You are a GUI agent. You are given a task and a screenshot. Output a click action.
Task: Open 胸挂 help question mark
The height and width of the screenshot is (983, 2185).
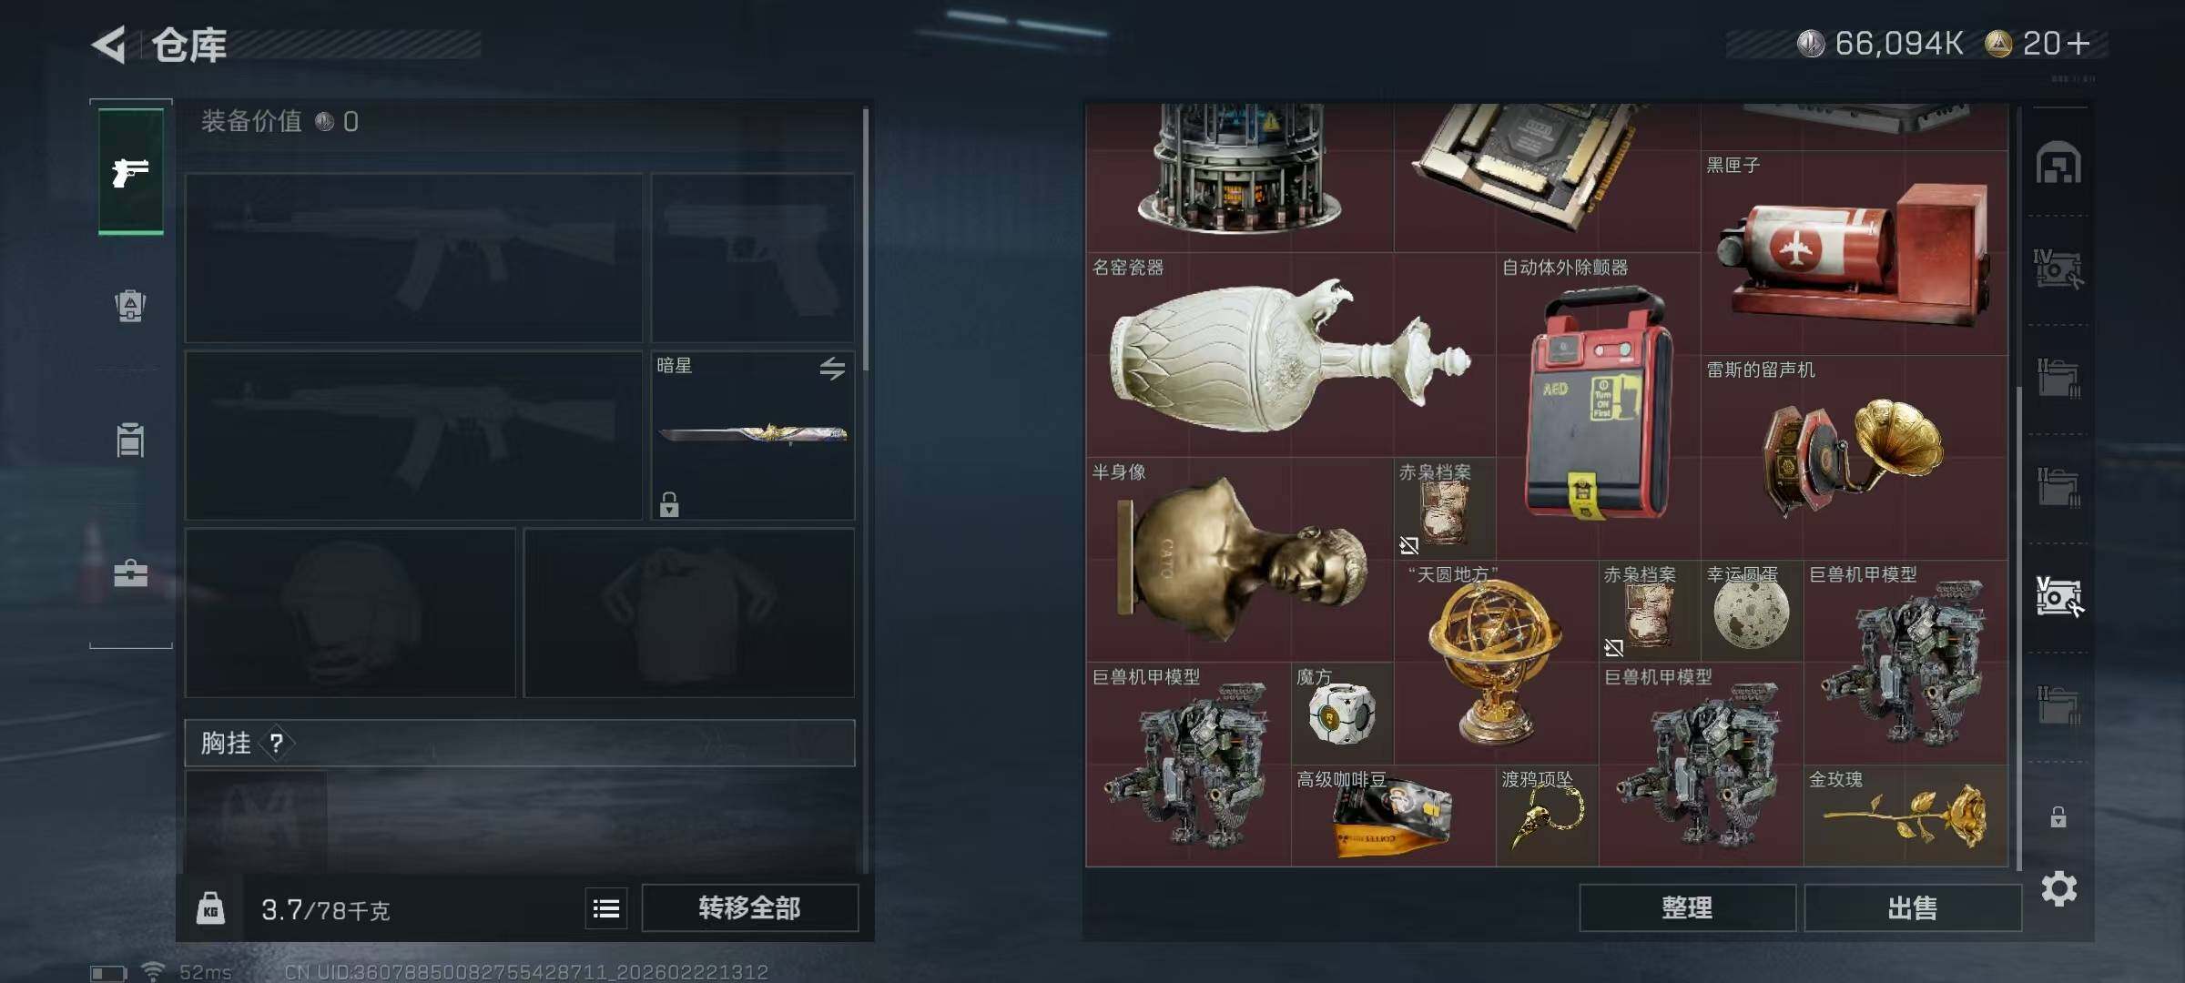point(277,744)
